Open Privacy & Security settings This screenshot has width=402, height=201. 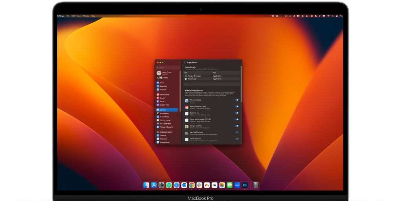[166, 127]
